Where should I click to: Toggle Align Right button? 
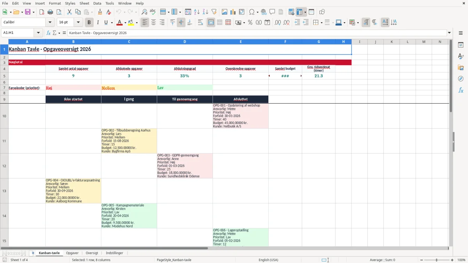(x=162, y=23)
